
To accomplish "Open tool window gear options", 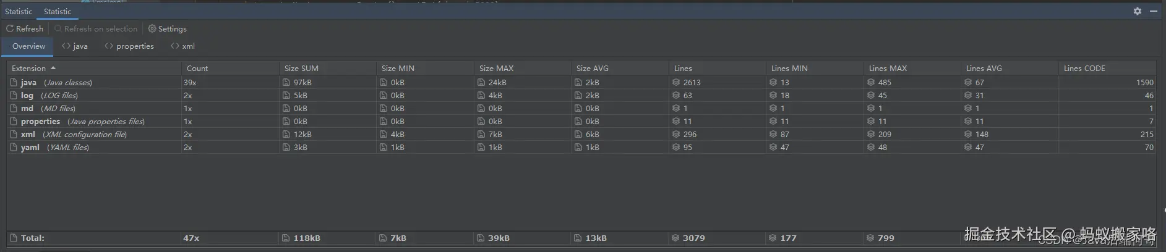I will tap(1137, 11).
